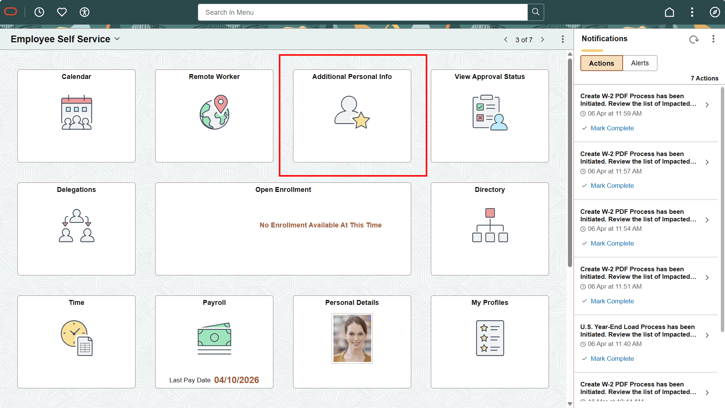Click the Oracle logo icon
Screen dimensions: 725x408
click(11, 12)
